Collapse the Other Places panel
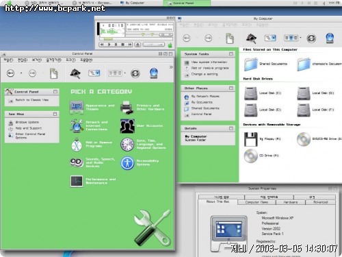The width and height of the screenshot is (342, 257). click(x=231, y=88)
